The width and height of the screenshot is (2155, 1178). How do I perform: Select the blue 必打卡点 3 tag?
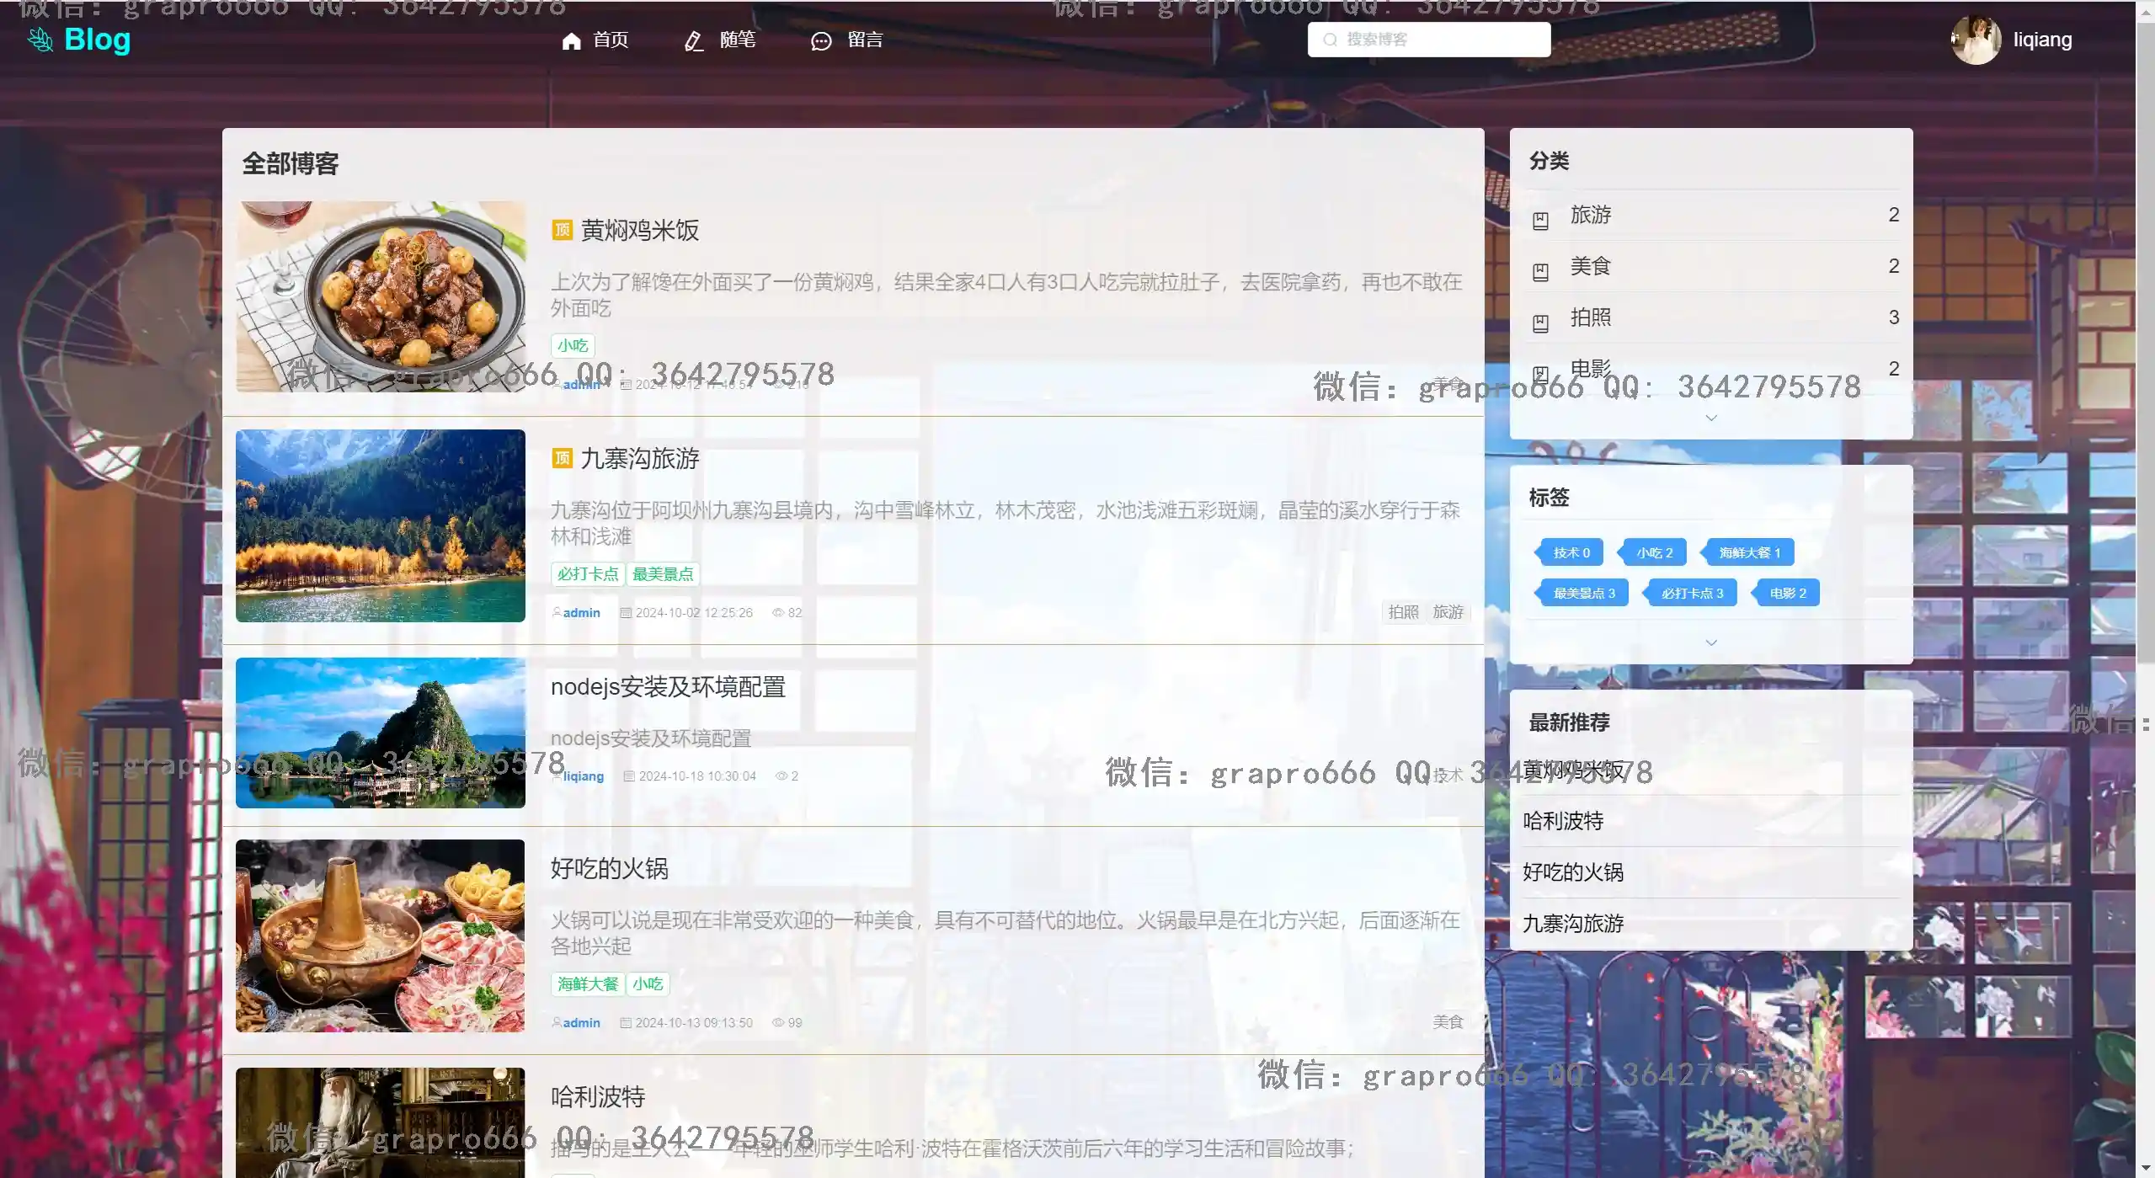click(1691, 593)
